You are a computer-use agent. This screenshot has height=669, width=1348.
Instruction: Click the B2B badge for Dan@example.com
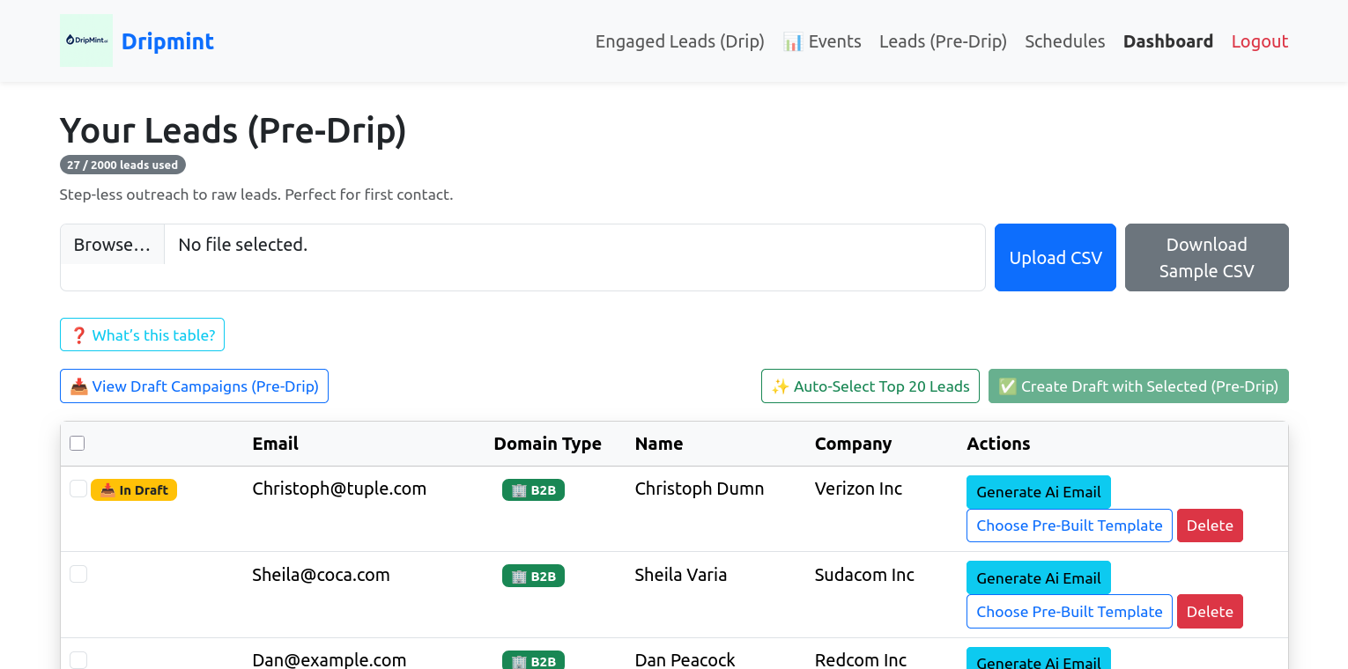click(x=533, y=661)
